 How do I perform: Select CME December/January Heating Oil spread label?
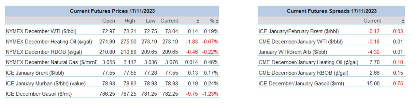click(x=308, y=63)
